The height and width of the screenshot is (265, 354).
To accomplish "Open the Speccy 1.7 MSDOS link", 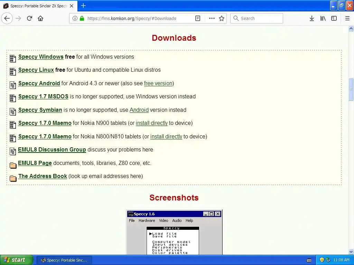I will (x=43, y=97).
